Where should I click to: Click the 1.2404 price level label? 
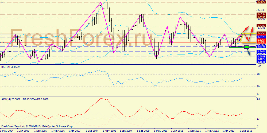pyautogui.click(x=261, y=51)
